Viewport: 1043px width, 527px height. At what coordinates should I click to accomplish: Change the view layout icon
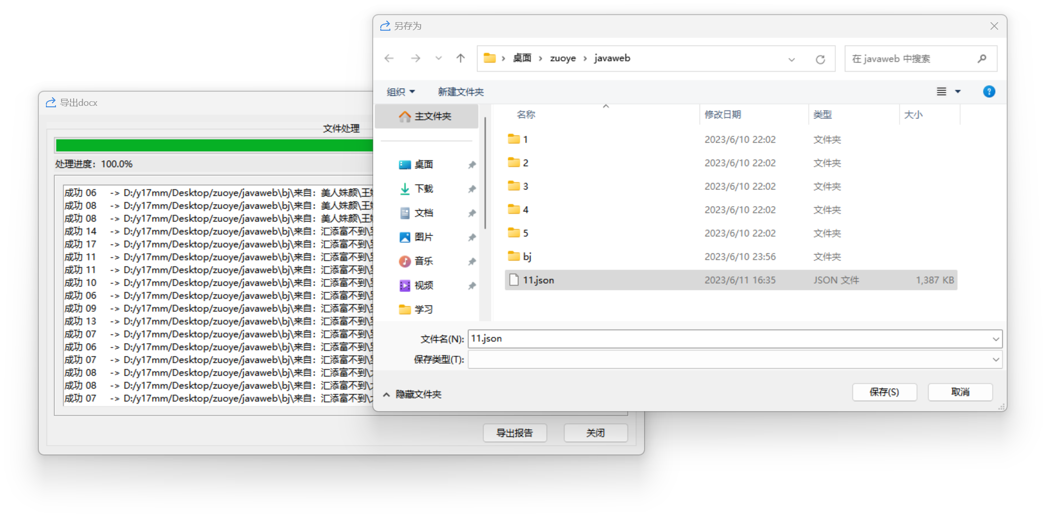[941, 92]
